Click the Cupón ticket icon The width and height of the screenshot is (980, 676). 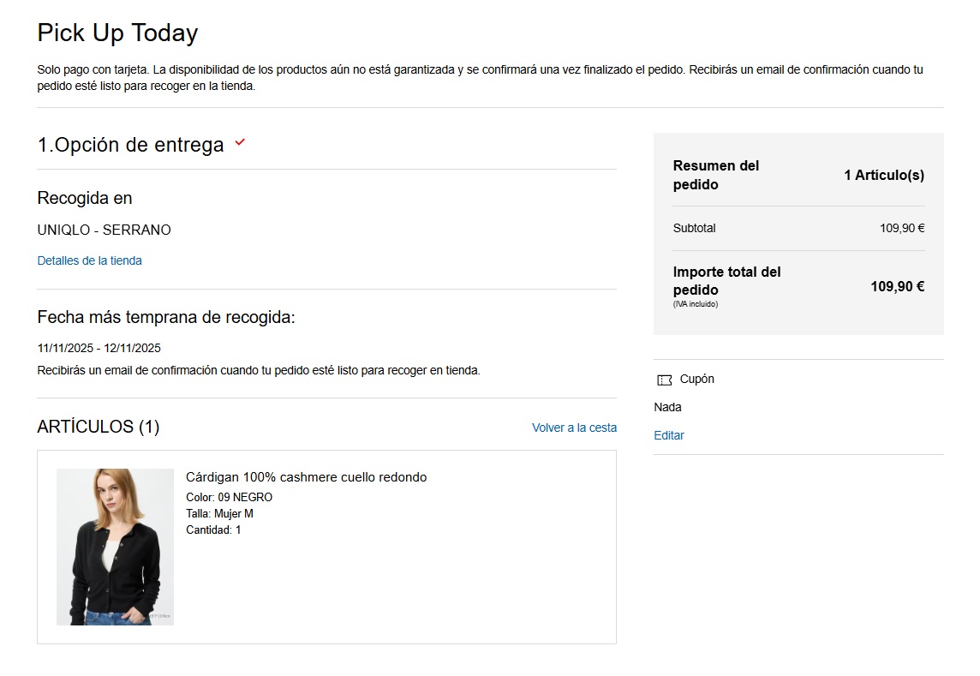point(663,379)
